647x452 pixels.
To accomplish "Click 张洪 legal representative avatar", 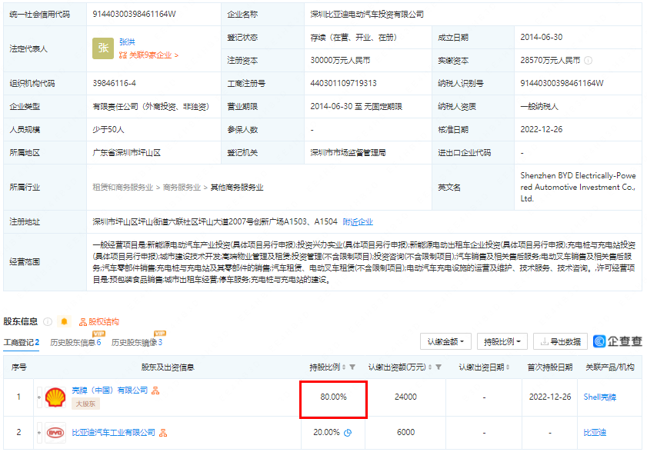I will click(103, 47).
